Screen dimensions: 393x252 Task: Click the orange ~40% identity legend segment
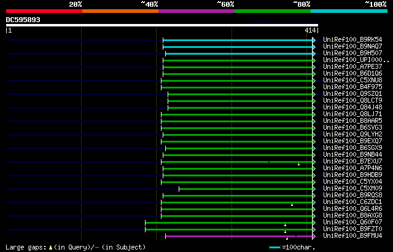[x=120, y=11]
